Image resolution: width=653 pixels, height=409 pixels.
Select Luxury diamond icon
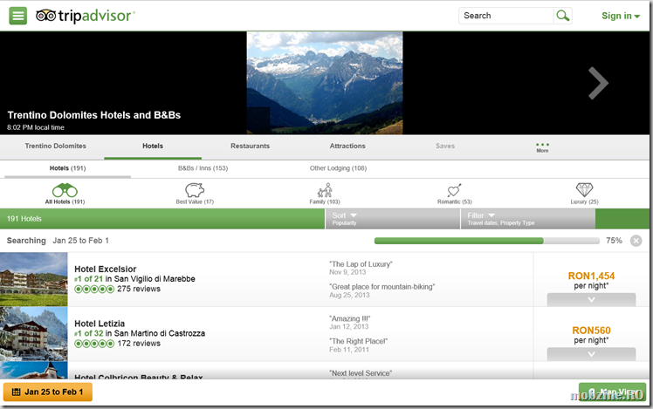(x=584, y=190)
